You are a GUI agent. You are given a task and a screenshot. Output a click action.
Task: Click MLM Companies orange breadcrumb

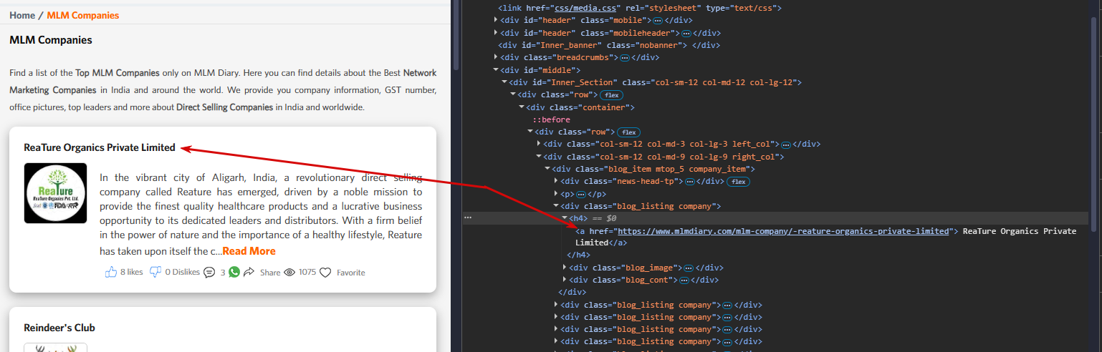pos(83,15)
